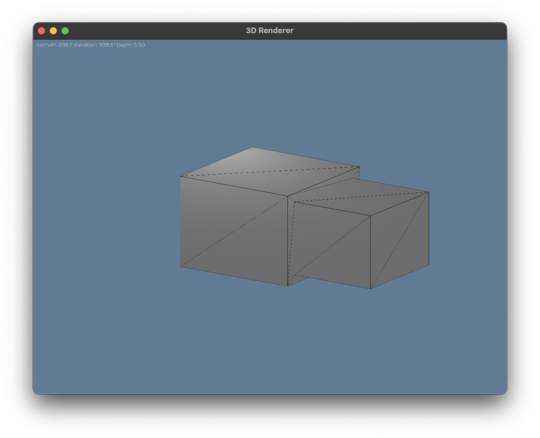Select the top face of the larger box

pos(264,171)
